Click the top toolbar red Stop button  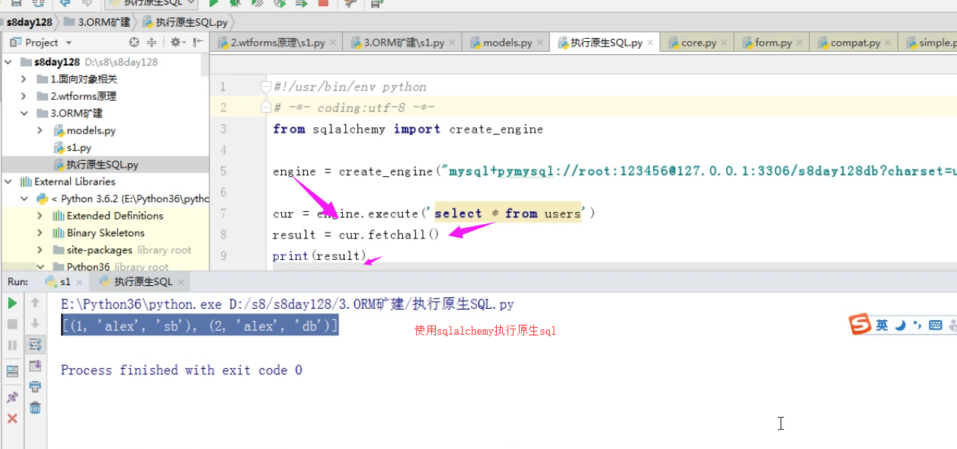click(x=323, y=3)
